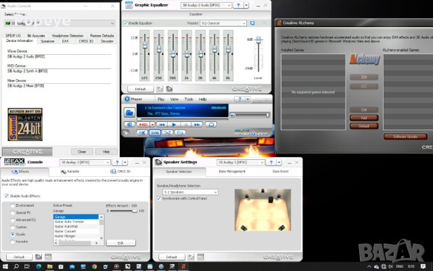
Task: Open the Graphic Equalizer device dropdown
Action: pos(206,5)
